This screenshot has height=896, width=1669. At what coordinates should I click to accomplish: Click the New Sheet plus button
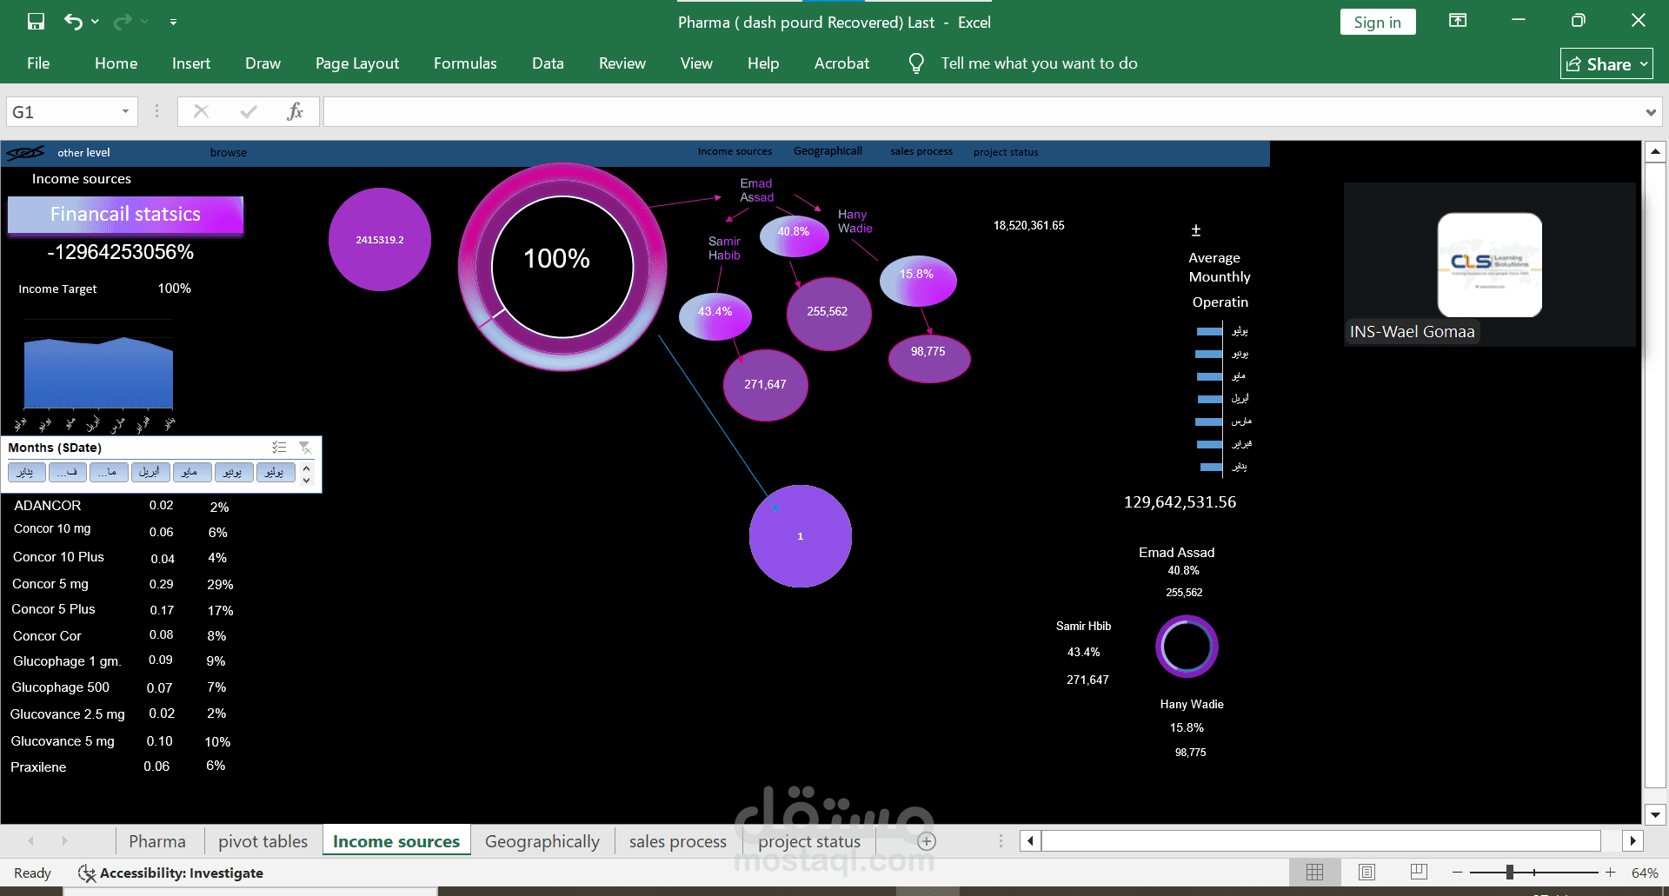pos(927,840)
